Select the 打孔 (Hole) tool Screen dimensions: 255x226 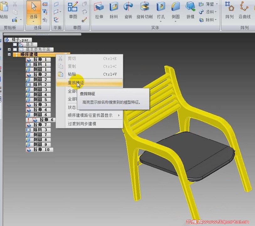click(161, 10)
